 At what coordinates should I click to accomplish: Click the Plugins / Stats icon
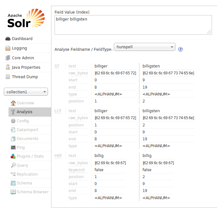tap(13, 156)
